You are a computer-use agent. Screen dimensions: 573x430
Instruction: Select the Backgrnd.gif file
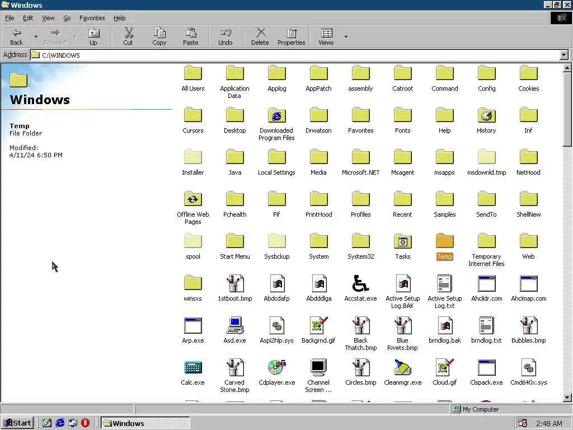(x=318, y=330)
